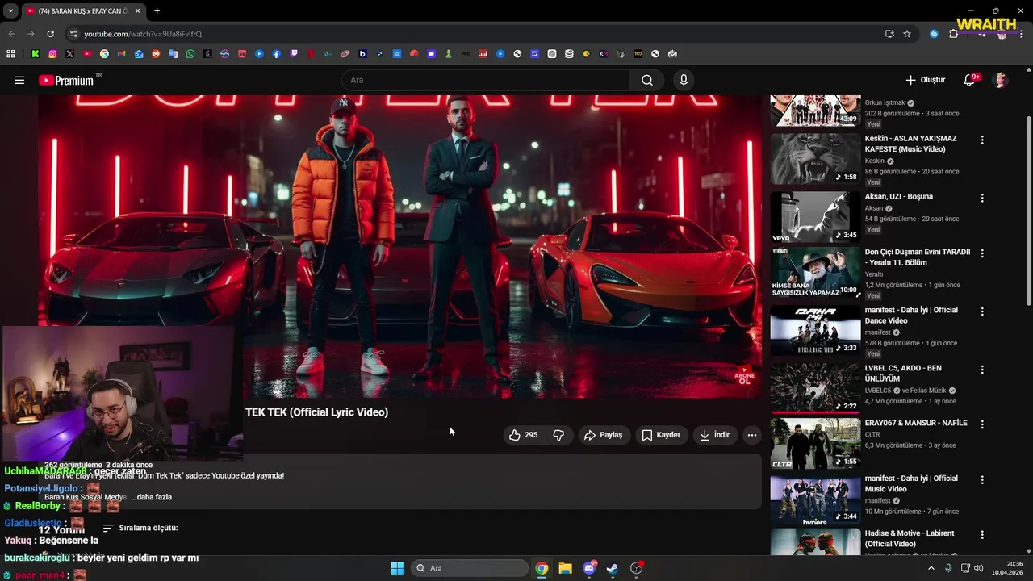Open the apps grid in bookmarks bar

click(x=10, y=54)
